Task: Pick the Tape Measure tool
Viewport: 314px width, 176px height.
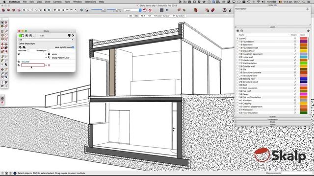Action: coord(2,57)
